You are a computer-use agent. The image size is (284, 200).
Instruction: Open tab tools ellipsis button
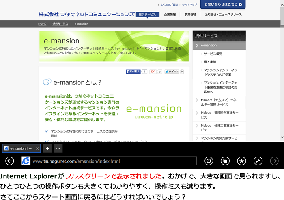pos(58,148)
